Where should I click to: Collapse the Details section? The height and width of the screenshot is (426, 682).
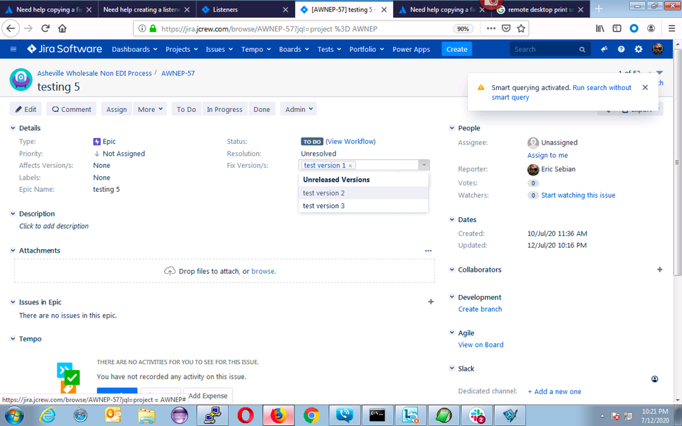(x=13, y=128)
